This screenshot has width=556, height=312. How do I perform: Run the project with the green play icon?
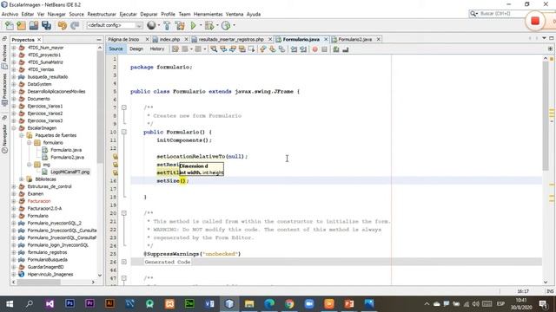(193, 25)
